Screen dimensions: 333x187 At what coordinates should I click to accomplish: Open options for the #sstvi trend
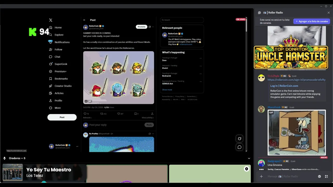pyautogui.click(x=201, y=66)
